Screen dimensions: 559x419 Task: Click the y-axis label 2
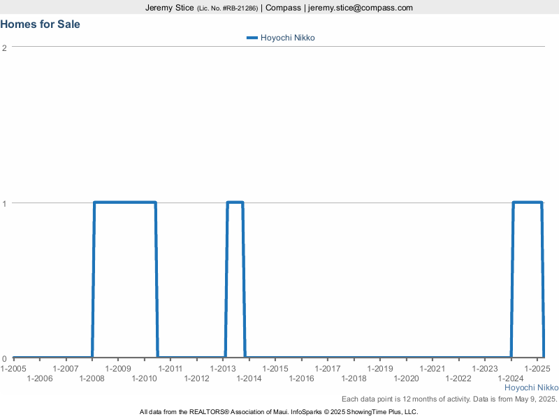click(4, 47)
